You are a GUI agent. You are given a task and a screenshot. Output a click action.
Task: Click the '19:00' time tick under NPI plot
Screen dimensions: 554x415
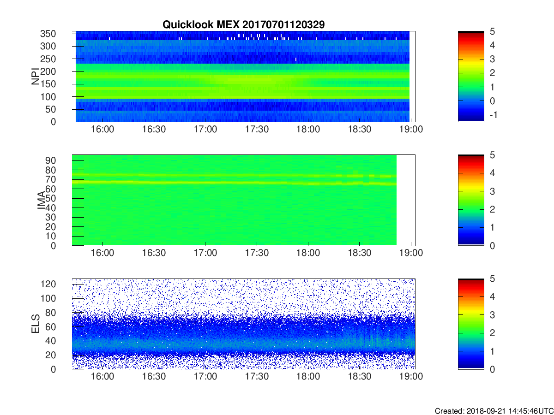tap(411, 129)
